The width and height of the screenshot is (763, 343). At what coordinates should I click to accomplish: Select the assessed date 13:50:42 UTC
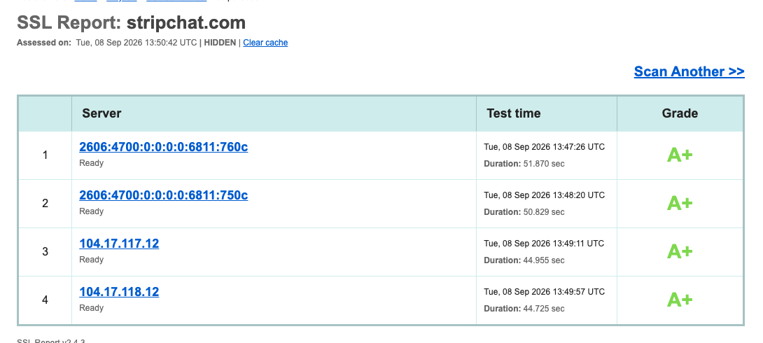click(136, 43)
